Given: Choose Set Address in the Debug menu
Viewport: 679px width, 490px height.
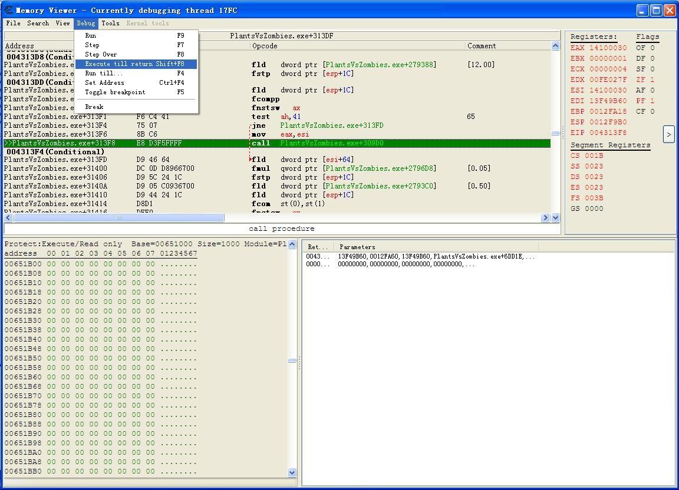Looking at the screenshot, I should [136, 82].
